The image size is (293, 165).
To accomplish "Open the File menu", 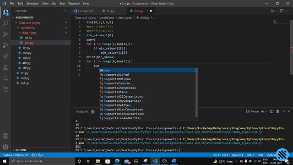I will click(12, 3).
